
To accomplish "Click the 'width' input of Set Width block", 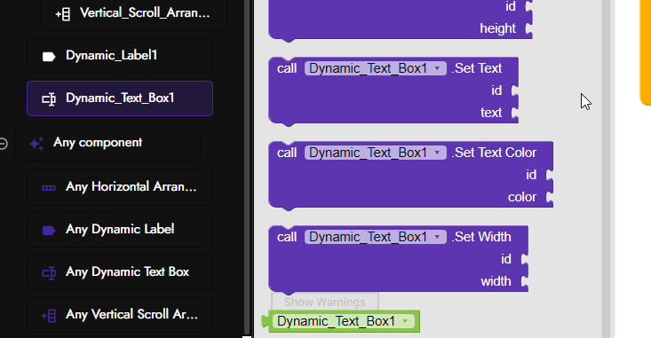I will [525, 281].
